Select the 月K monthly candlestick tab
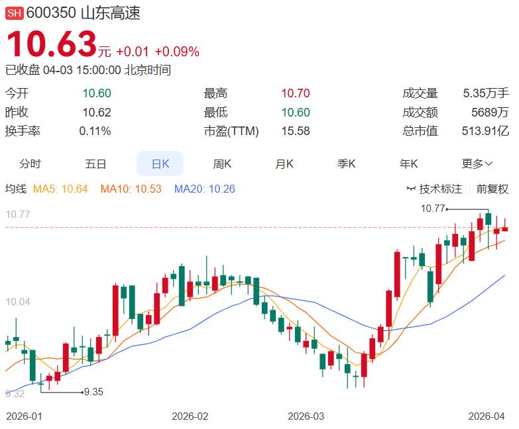The width and height of the screenshot is (519, 429). tap(284, 164)
